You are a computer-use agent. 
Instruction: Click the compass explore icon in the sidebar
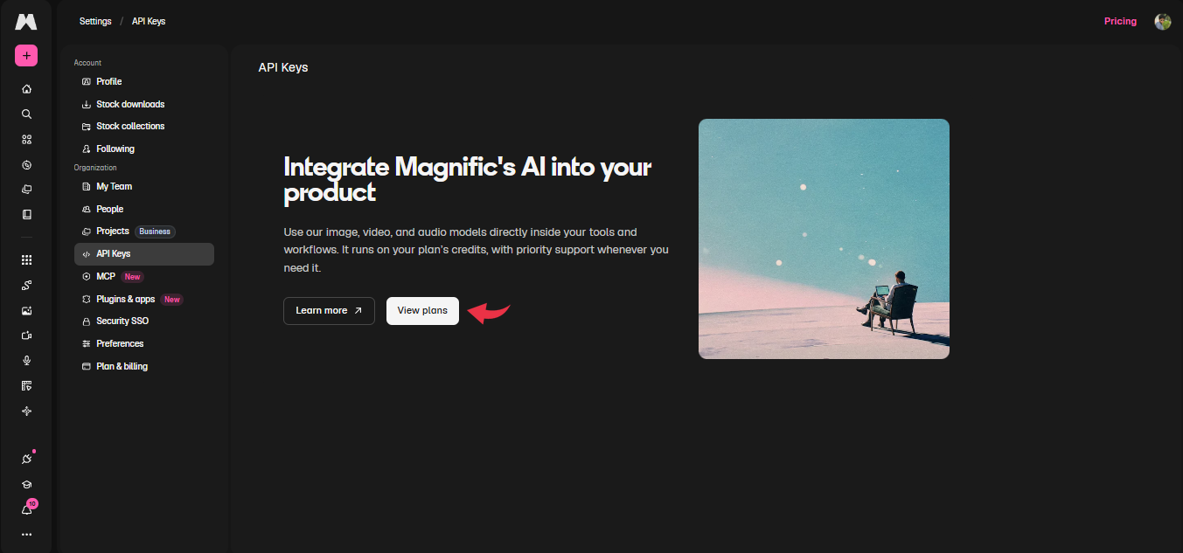pyautogui.click(x=26, y=165)
